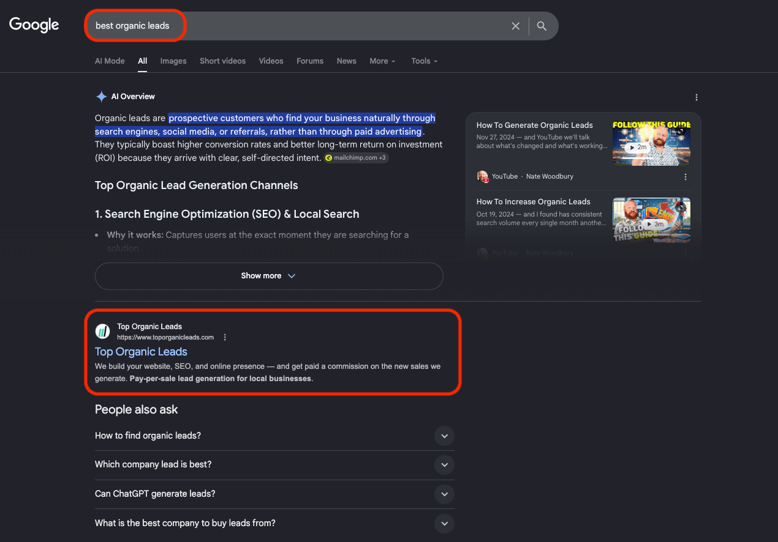778x542 pixels.
Task: Expand AI Overview with Show more
Action: (269, 276)
